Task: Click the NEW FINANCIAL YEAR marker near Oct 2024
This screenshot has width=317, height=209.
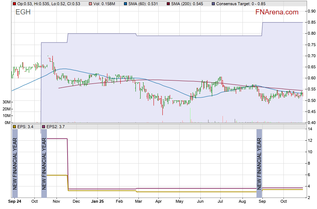Action: pos(44,164)
